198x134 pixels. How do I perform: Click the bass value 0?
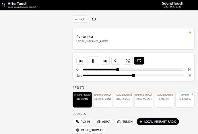(x=190, y=75)
